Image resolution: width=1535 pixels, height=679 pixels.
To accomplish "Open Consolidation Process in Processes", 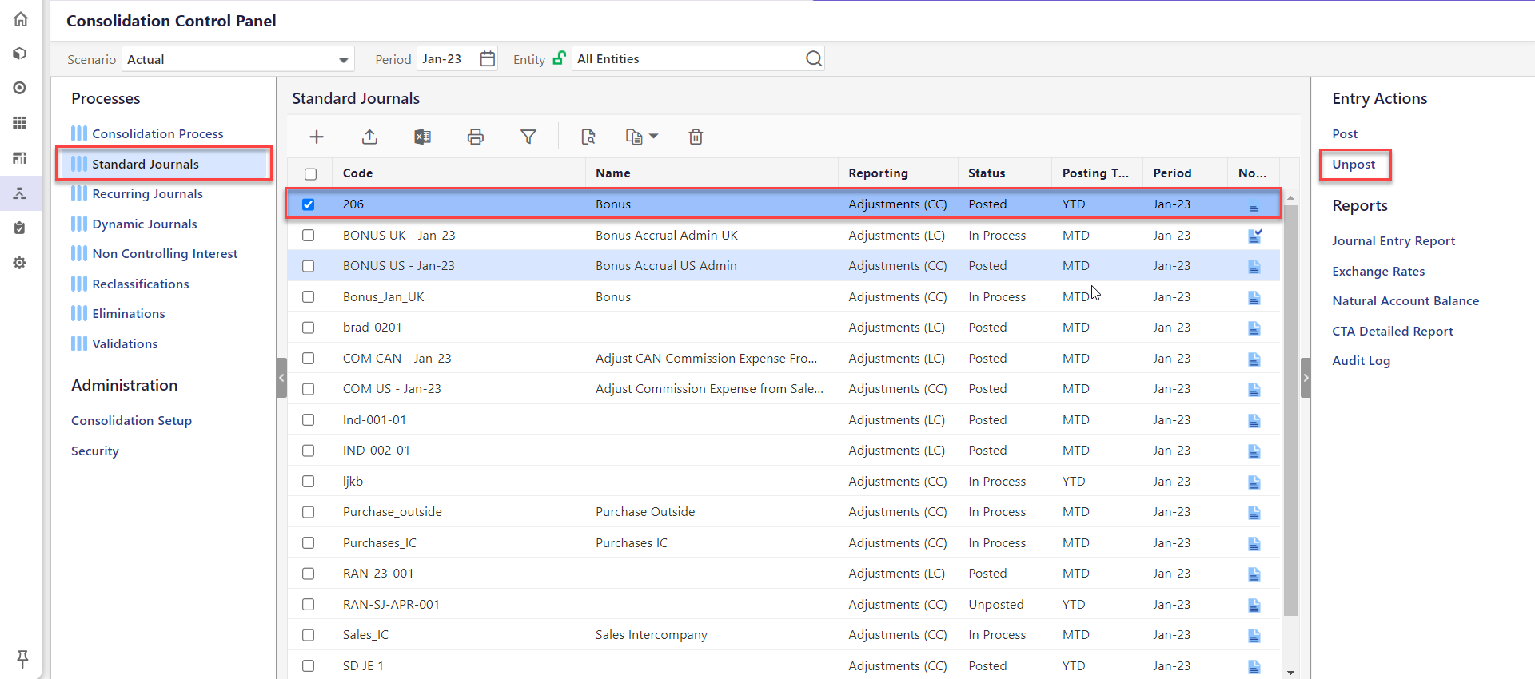I will [x=157, y=133].
